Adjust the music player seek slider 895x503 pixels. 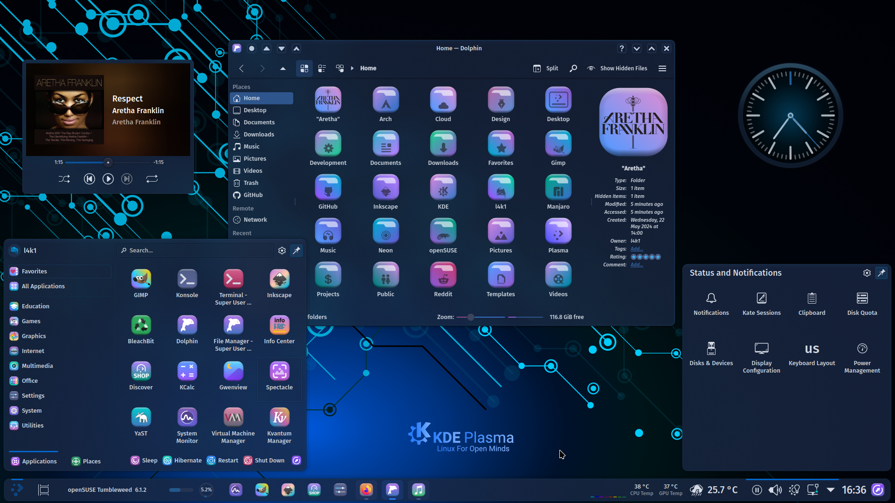tap(108, 163)
